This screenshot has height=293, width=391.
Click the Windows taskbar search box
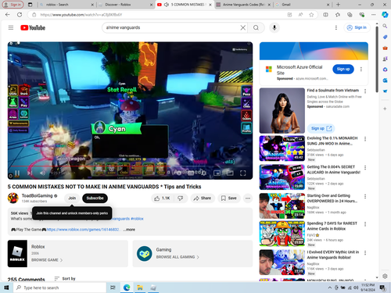pyautogui.click(x=59, y=288)
